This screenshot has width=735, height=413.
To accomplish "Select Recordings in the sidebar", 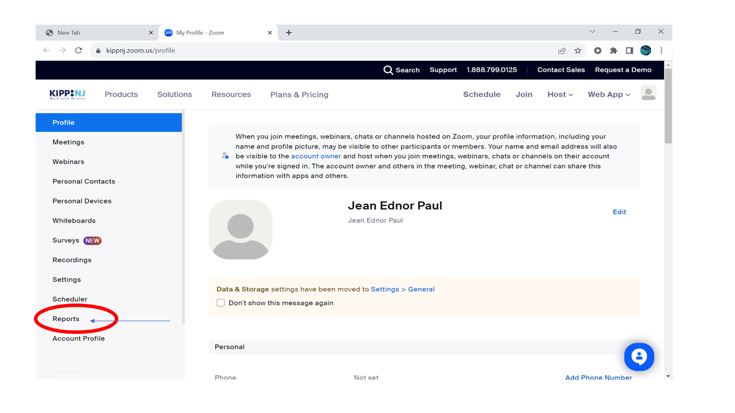I will pos(72,260).
